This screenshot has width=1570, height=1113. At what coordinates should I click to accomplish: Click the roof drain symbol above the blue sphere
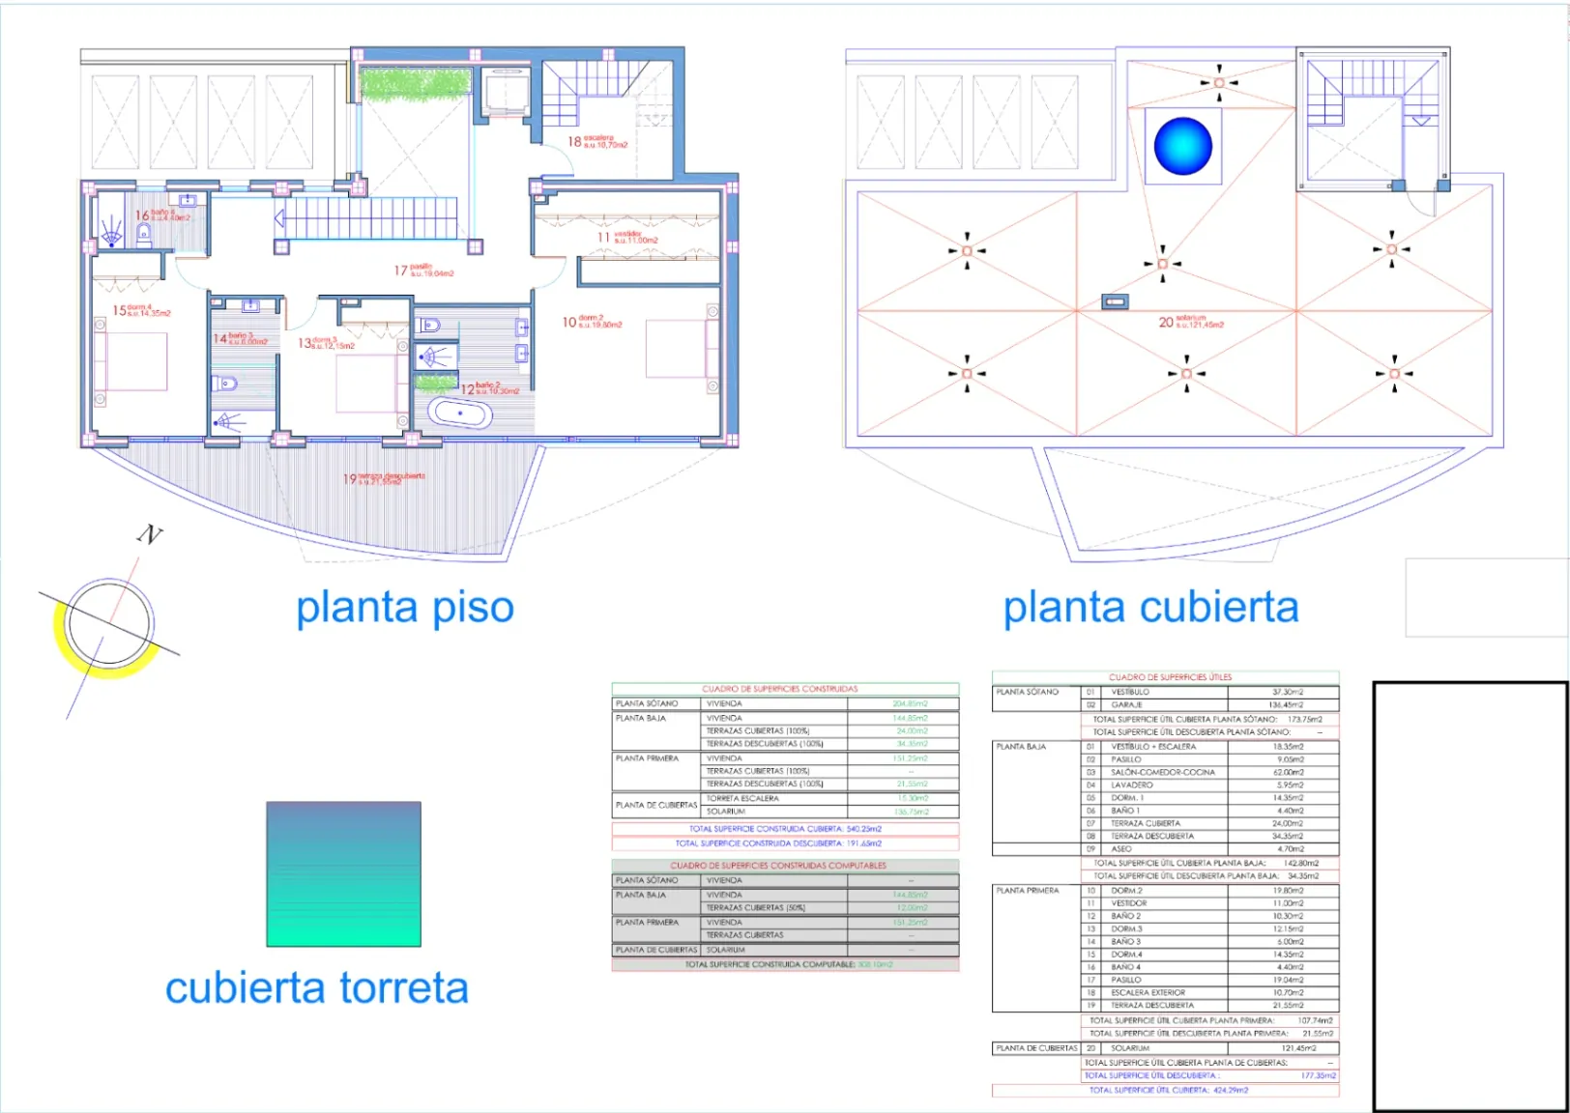pyautogui.click(x=1219, y=83)
